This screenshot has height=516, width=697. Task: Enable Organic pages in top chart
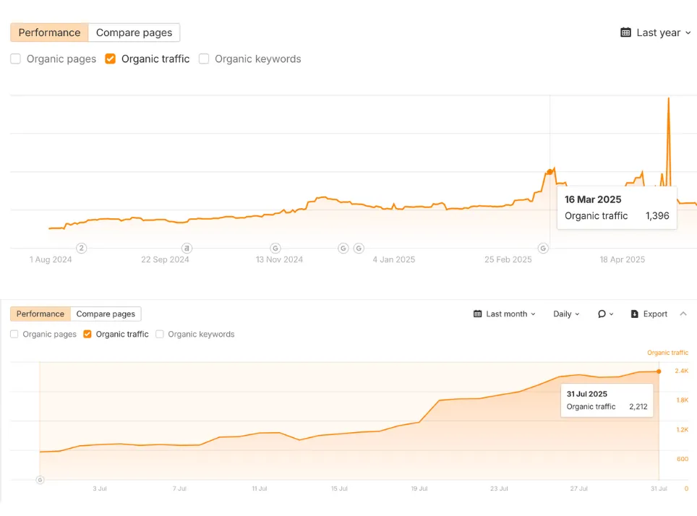pos(15,59)
